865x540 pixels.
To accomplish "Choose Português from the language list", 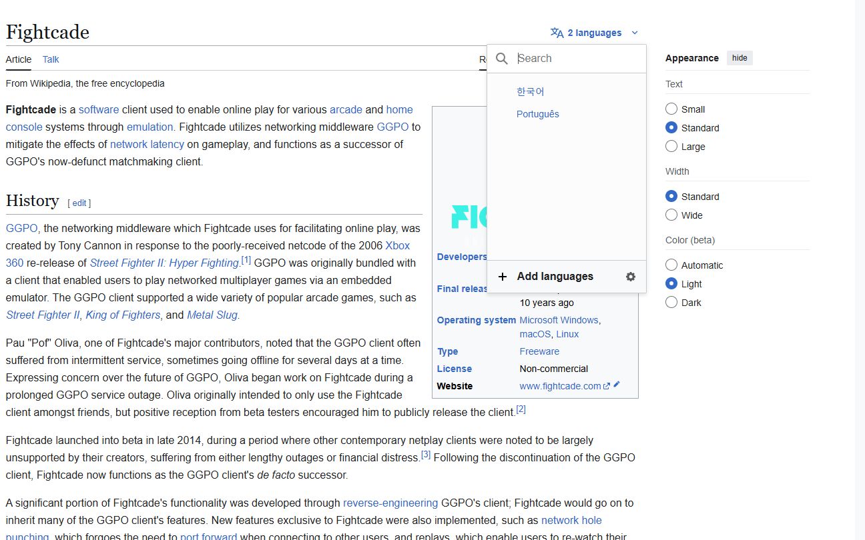I will pos(538,114).
